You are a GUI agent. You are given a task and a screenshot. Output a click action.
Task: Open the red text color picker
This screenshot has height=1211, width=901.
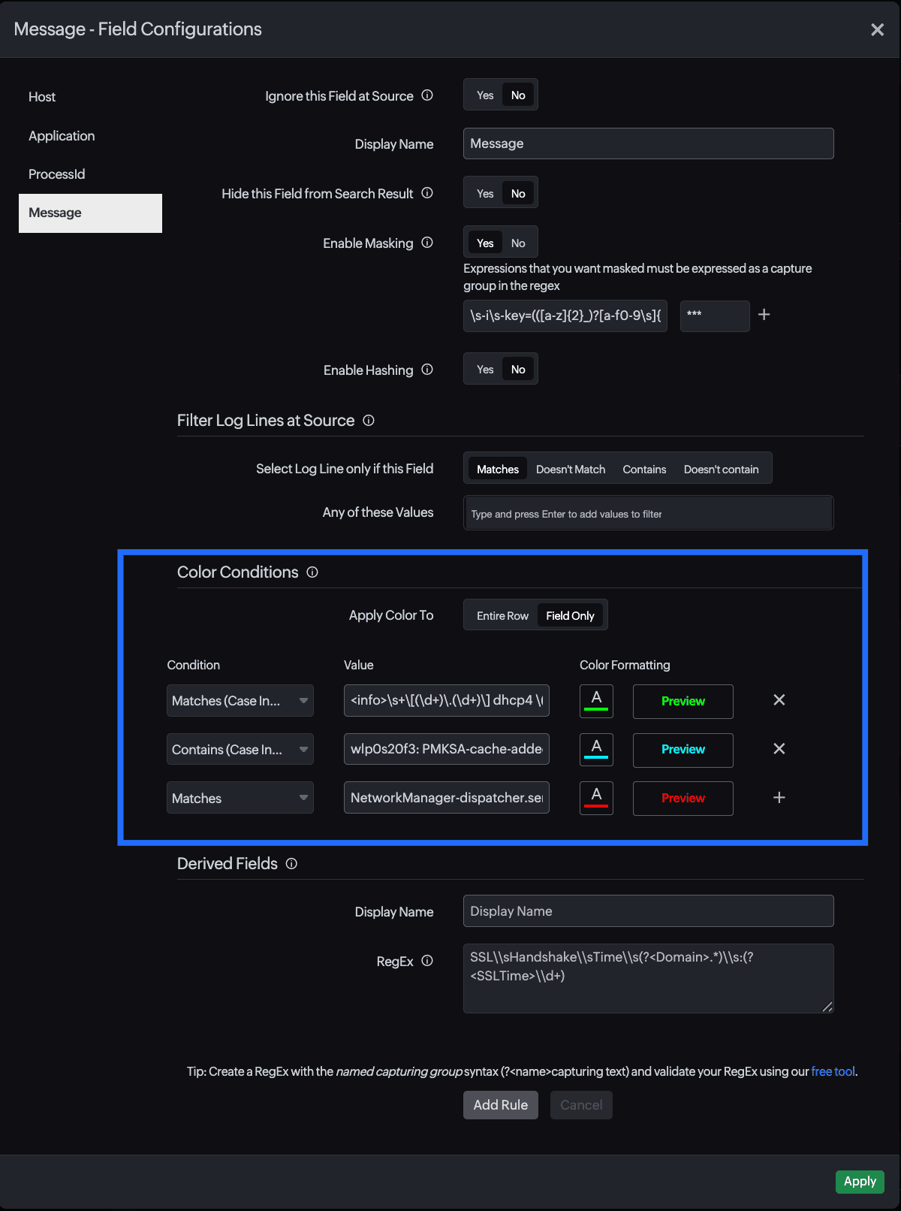(596, 798)
